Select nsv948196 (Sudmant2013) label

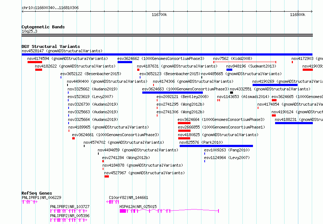point(251,66)
